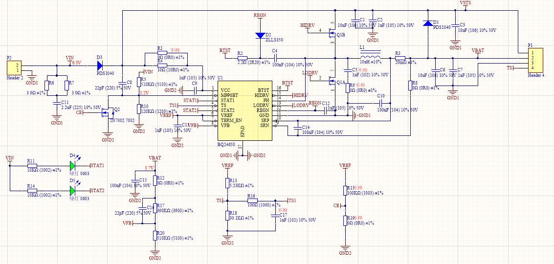Click the 2.2Ω (2R20) ±1% value
554x264 pixels.
(x=254, y=63)
